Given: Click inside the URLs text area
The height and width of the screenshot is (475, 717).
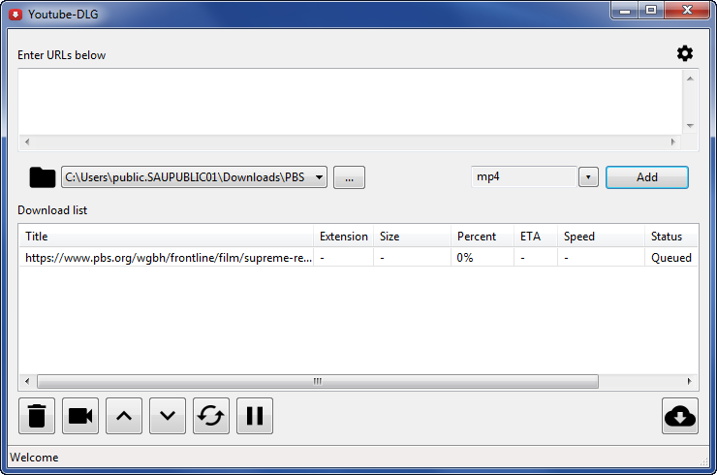Looking at the screenshot, I should coord(351,102).
